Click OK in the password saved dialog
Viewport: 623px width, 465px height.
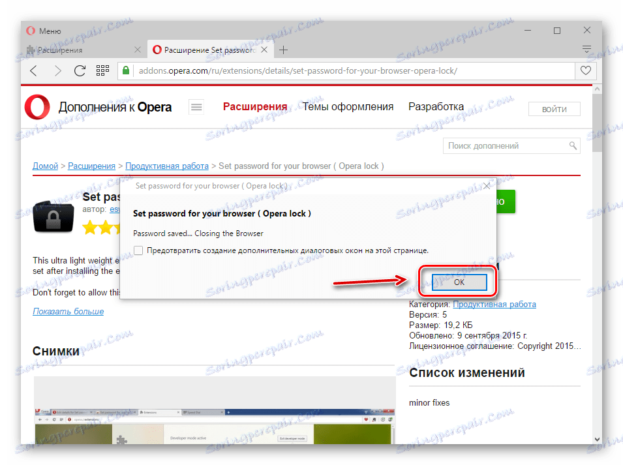coord(459,282)
